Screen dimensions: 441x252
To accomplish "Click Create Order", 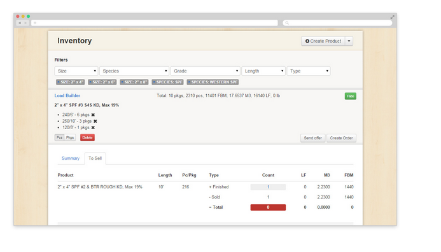I will [x=342, y=138].
